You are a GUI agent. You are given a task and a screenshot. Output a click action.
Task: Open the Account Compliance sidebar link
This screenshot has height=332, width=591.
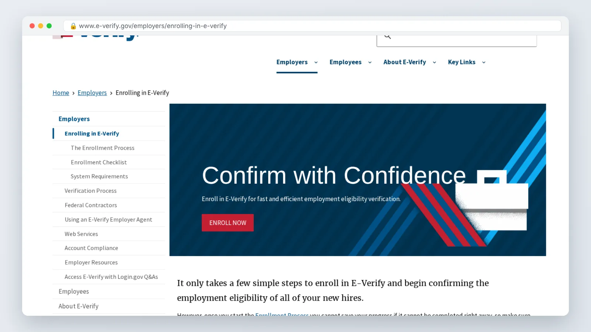91,248
